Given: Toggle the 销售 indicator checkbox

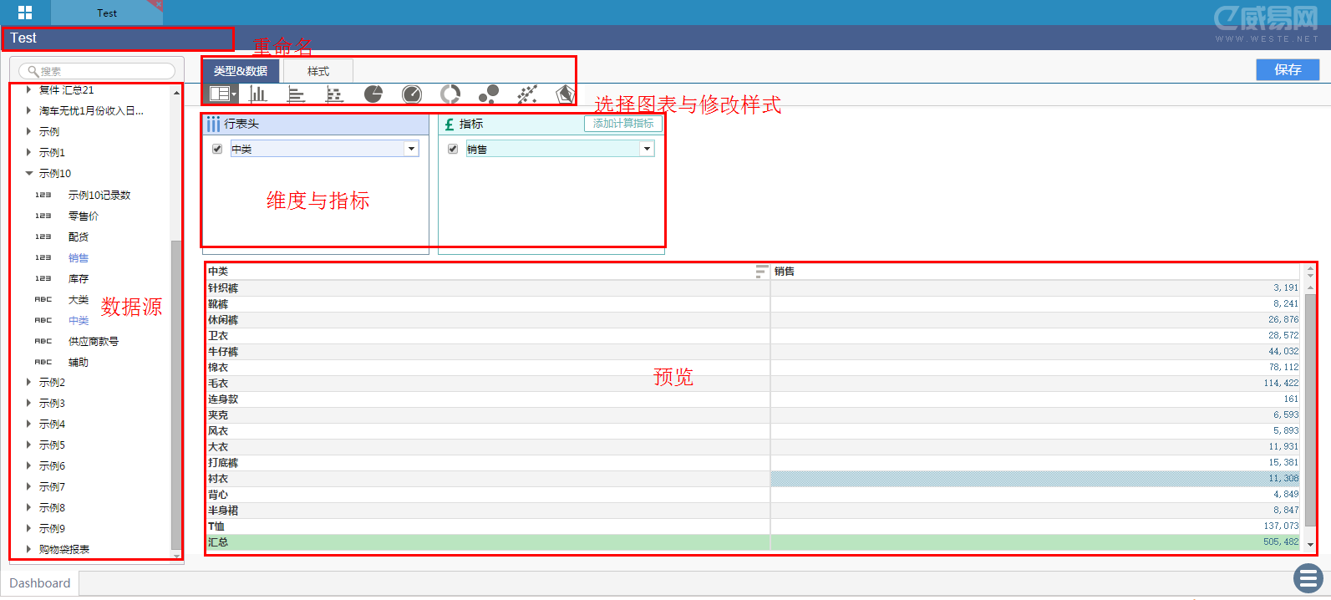Looking at the screenshot, I should tap(453, 149).
